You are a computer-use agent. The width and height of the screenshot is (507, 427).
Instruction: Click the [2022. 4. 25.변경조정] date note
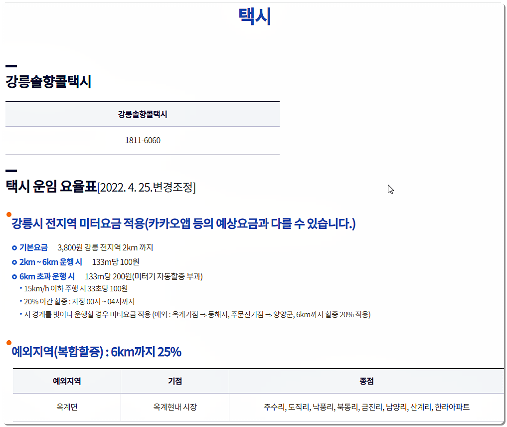point(147,187)
